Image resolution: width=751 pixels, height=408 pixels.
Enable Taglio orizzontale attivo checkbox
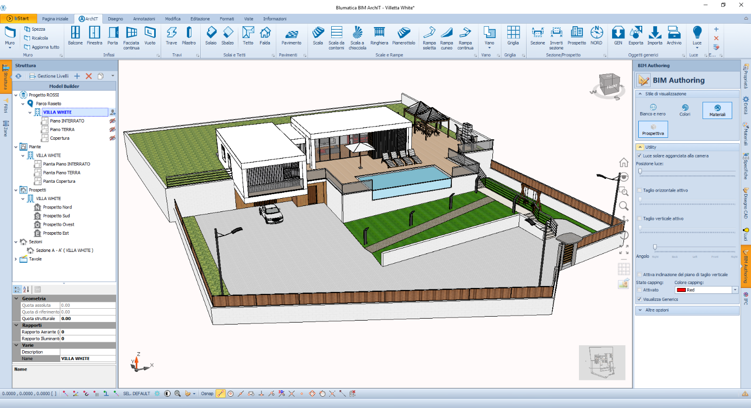(640, 190)
